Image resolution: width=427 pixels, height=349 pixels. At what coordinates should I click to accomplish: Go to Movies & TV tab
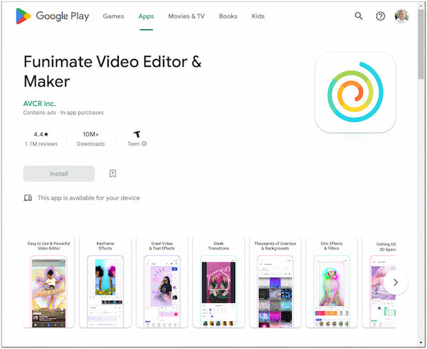coord(186,16)
